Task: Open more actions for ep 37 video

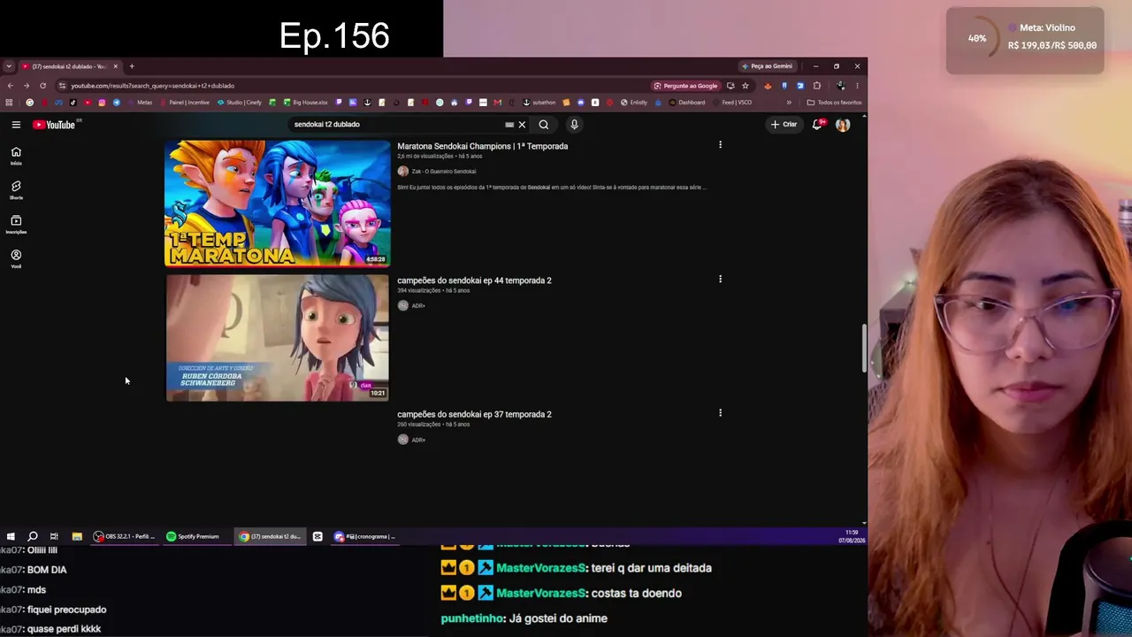Action: tap(720, 413)
